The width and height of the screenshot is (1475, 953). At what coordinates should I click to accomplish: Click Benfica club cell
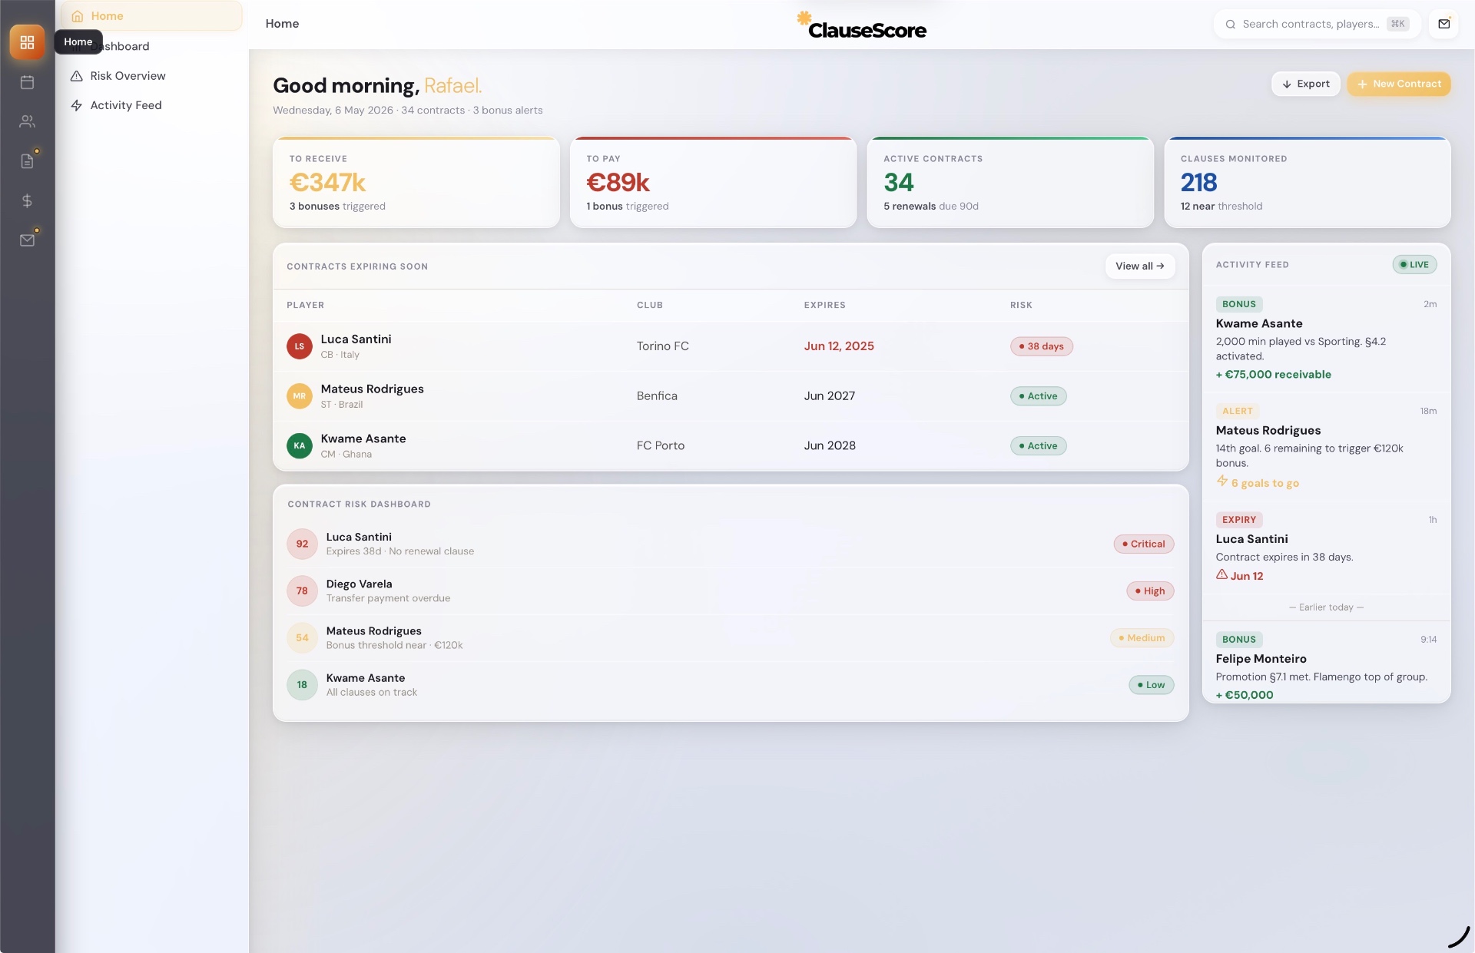tap(657, 396)
